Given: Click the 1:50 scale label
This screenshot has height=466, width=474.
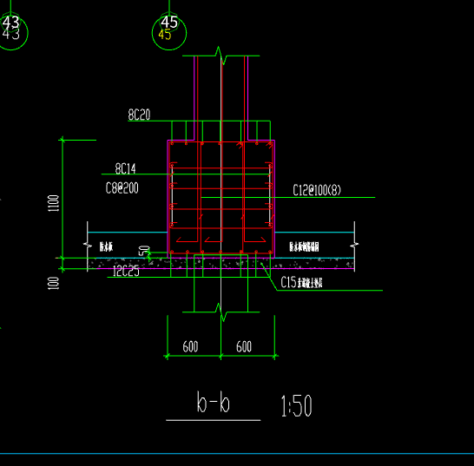Looking at the screenshot, I should point(297,406).
